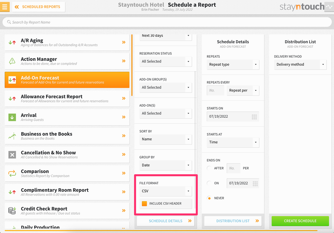This screenshot has width=334, height=233.
Task: Click the Distribution List button
Action: (x=233, y=221)
